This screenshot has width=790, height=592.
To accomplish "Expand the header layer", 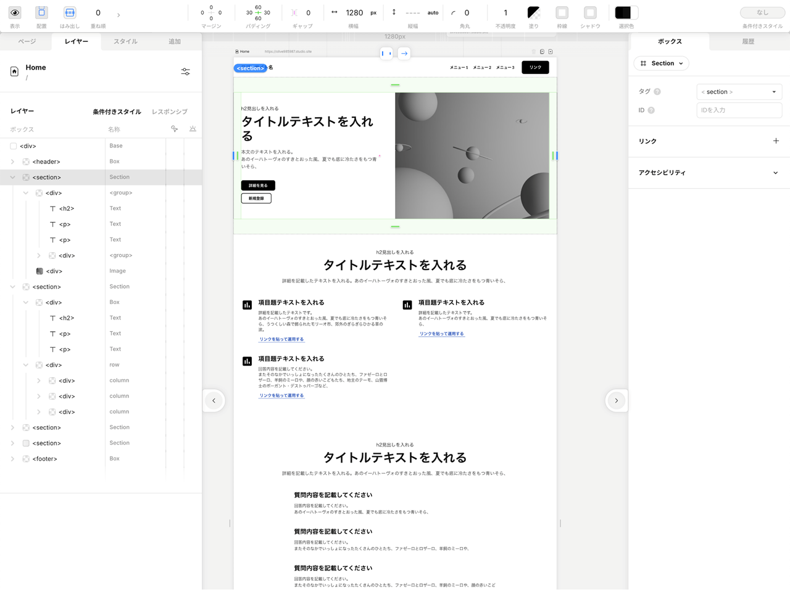I will [x=12, y=162].
